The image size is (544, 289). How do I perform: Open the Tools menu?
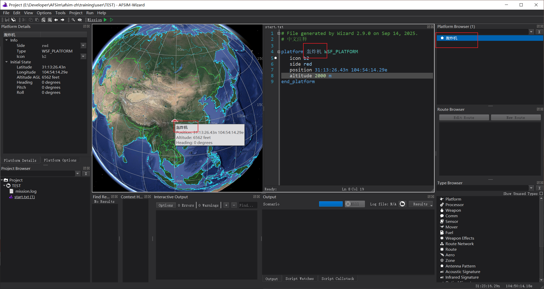point(60,13)
